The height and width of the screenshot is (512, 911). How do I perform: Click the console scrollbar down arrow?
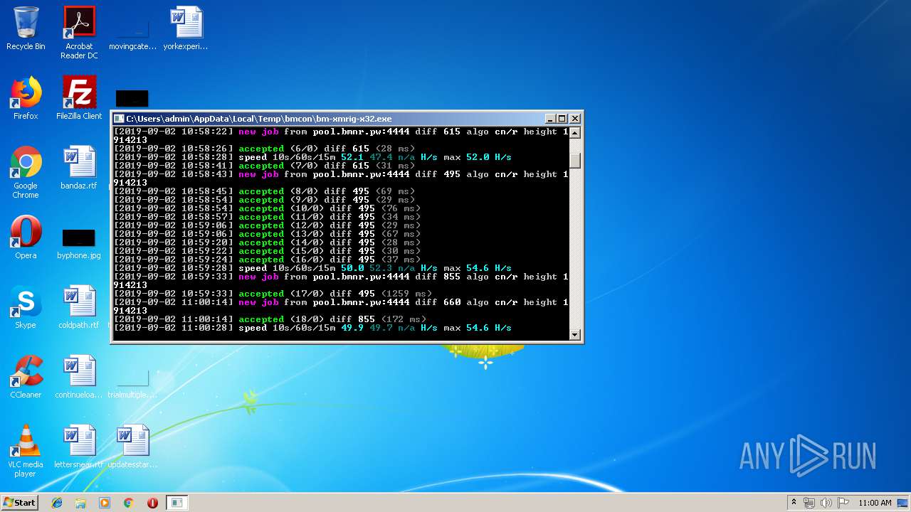[x=575, y=335]
